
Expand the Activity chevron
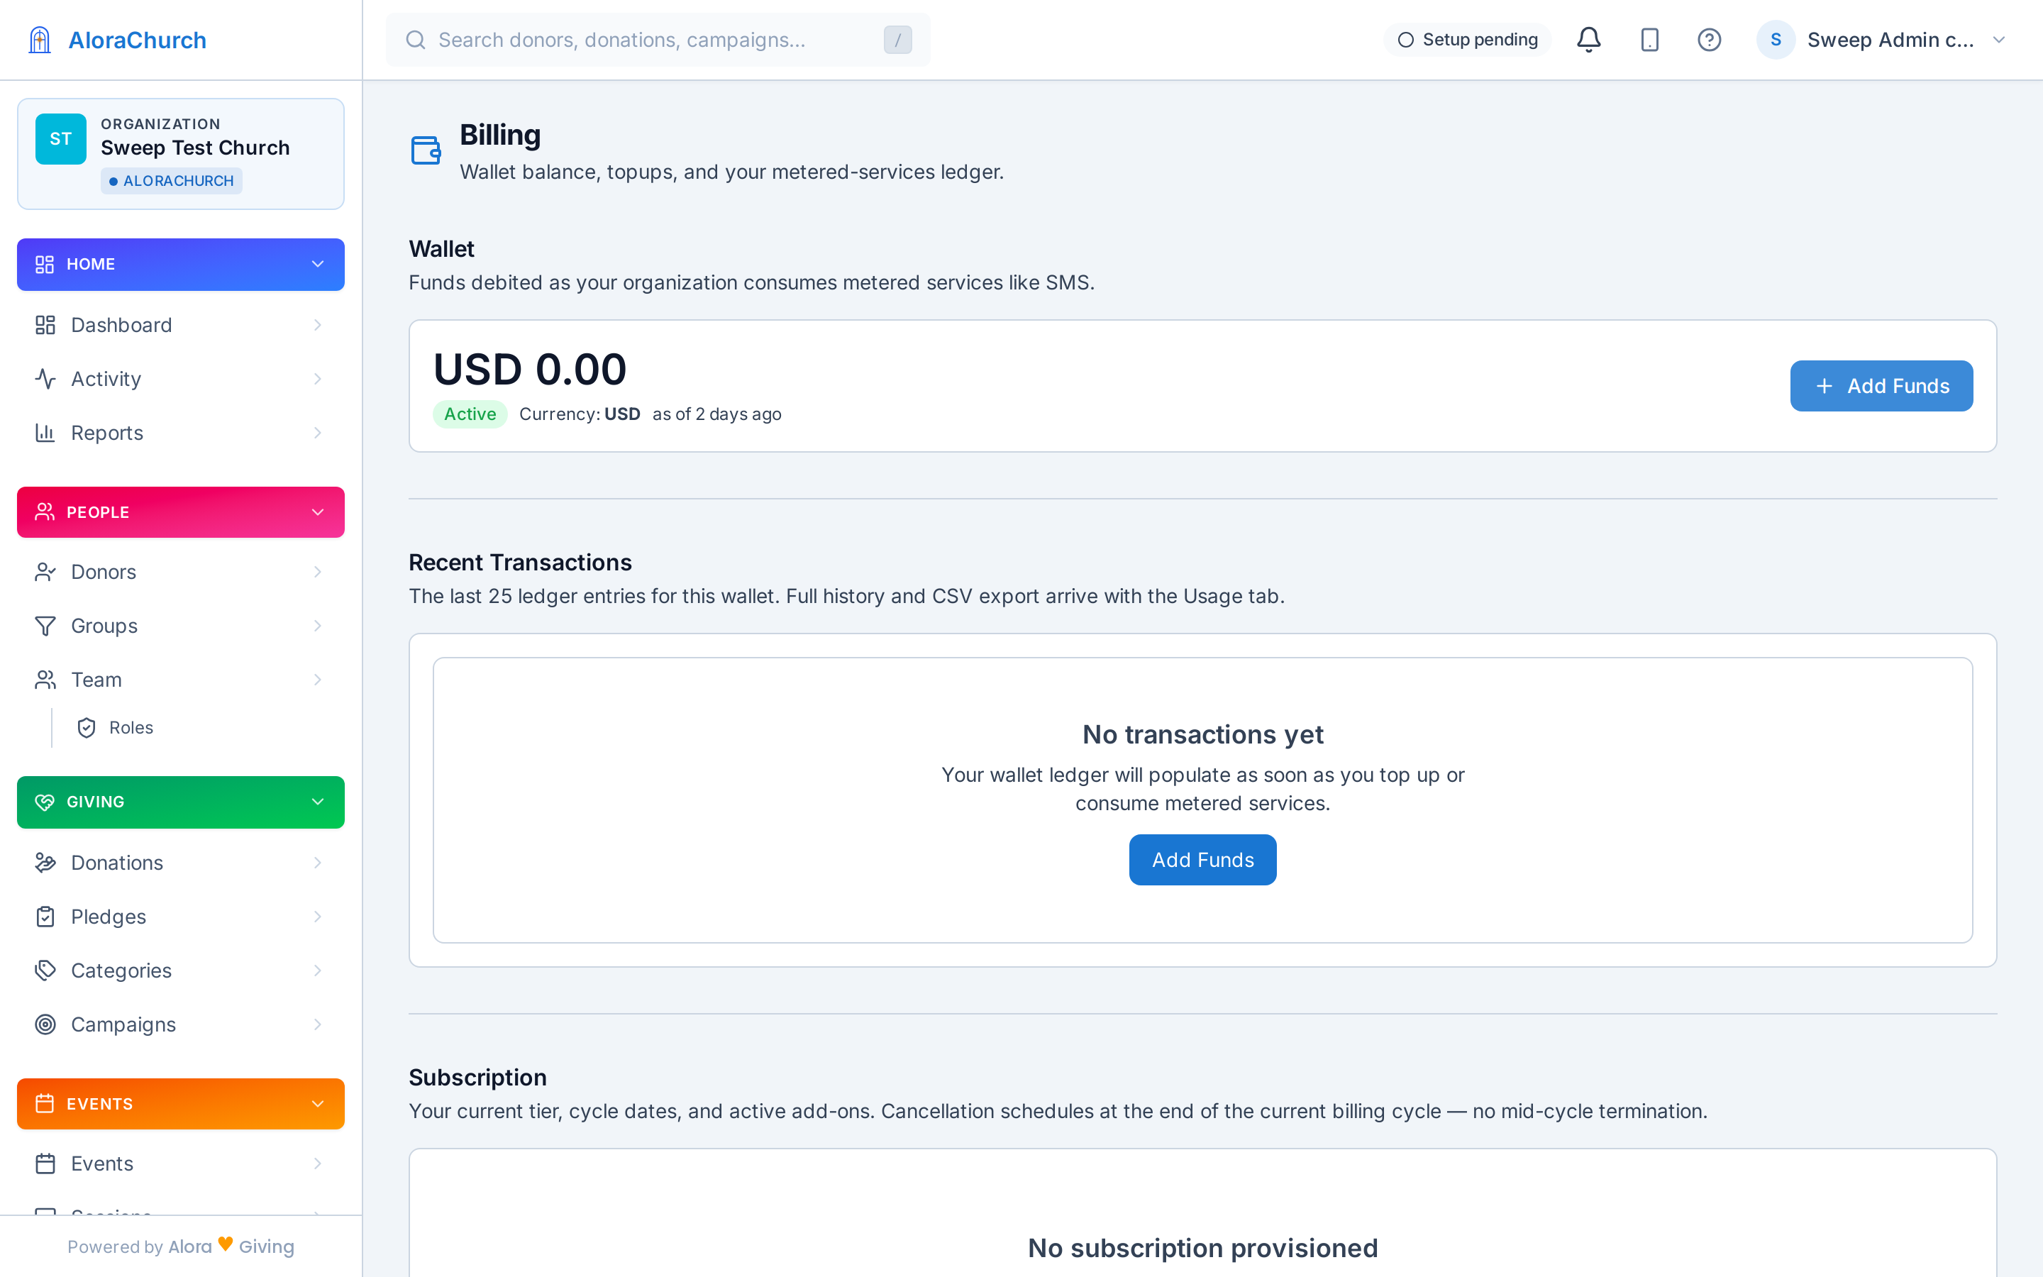317,380
